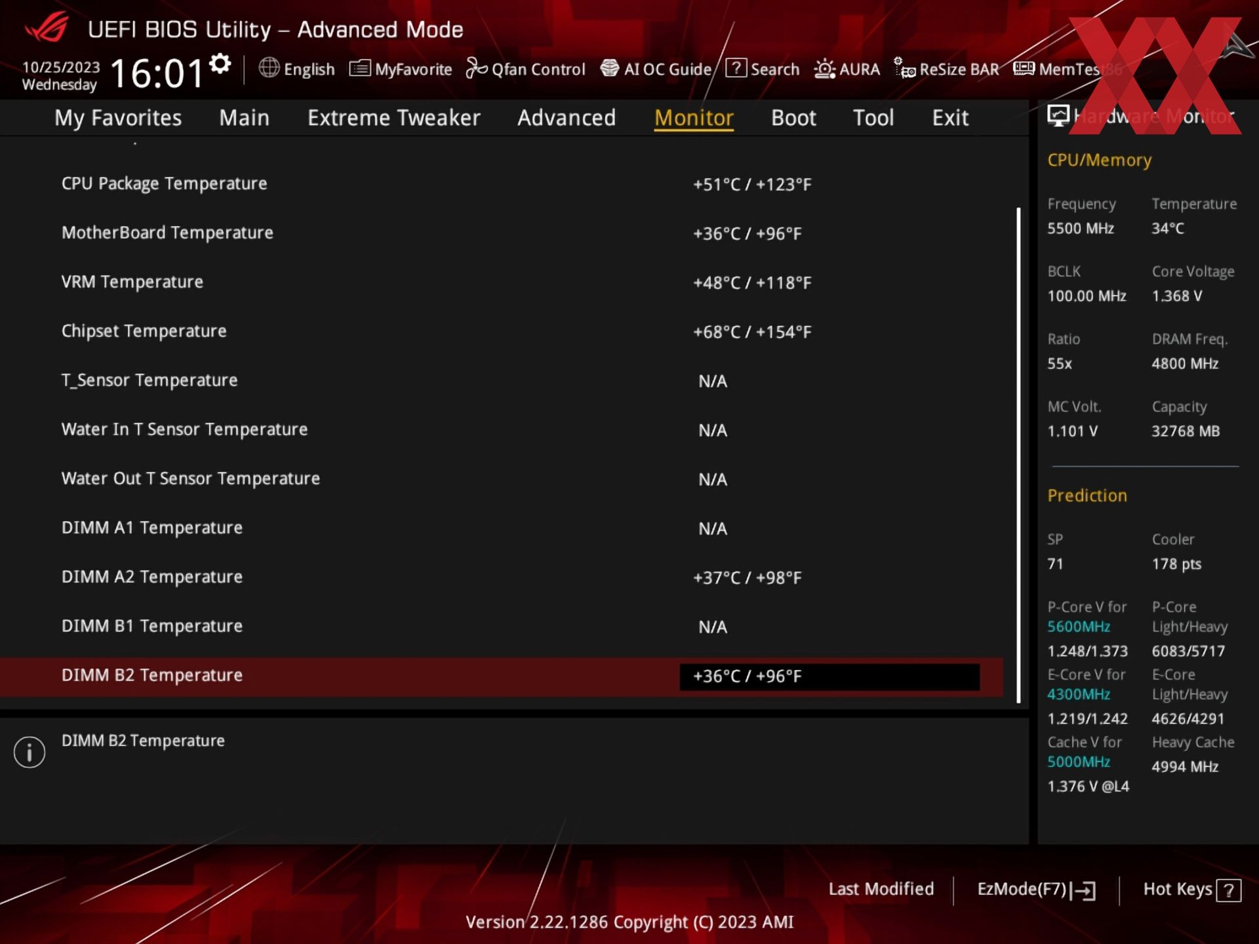Click the AURA label
1259x944 pixels.
coord(860,69)
